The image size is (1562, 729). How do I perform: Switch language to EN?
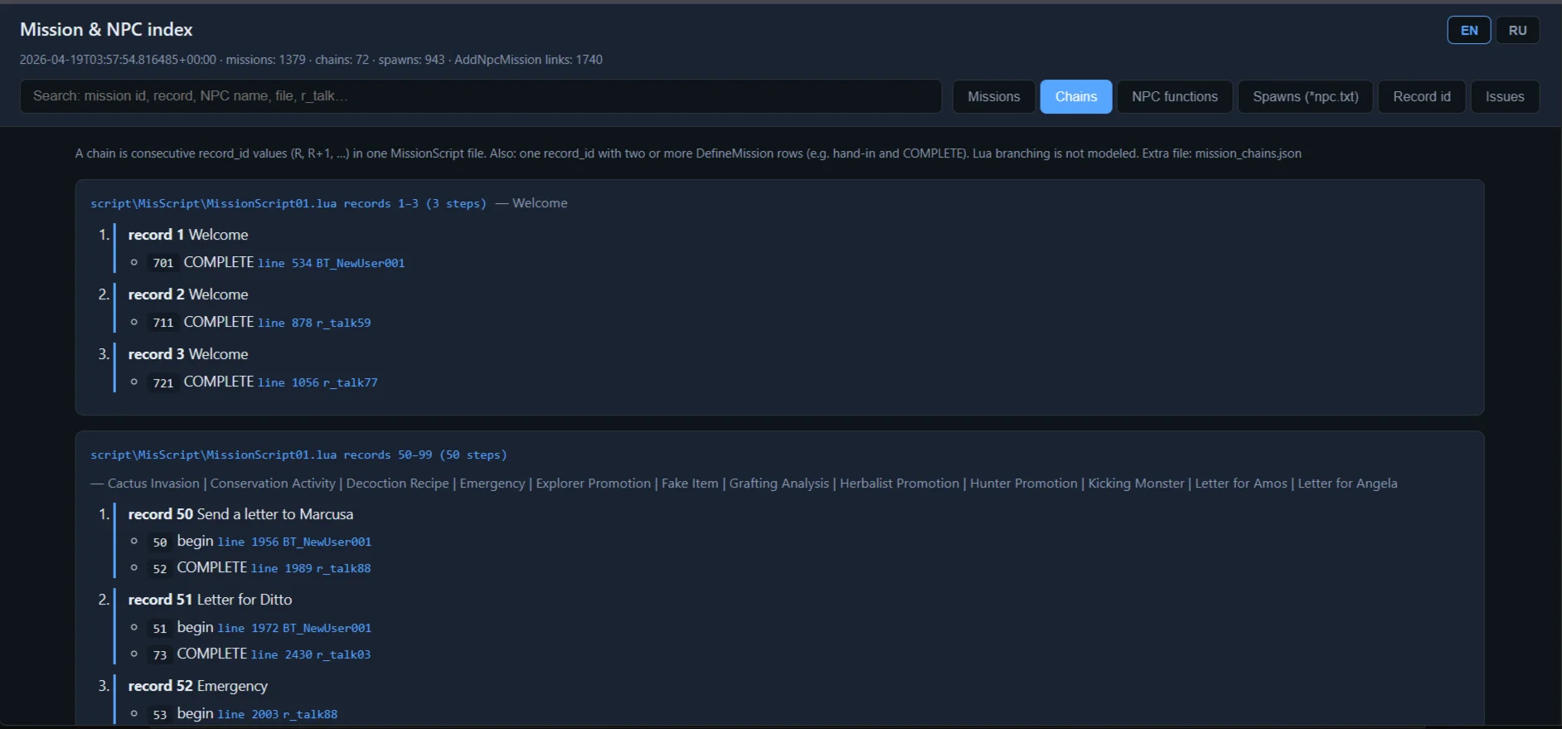click(x=1468, y=31)
